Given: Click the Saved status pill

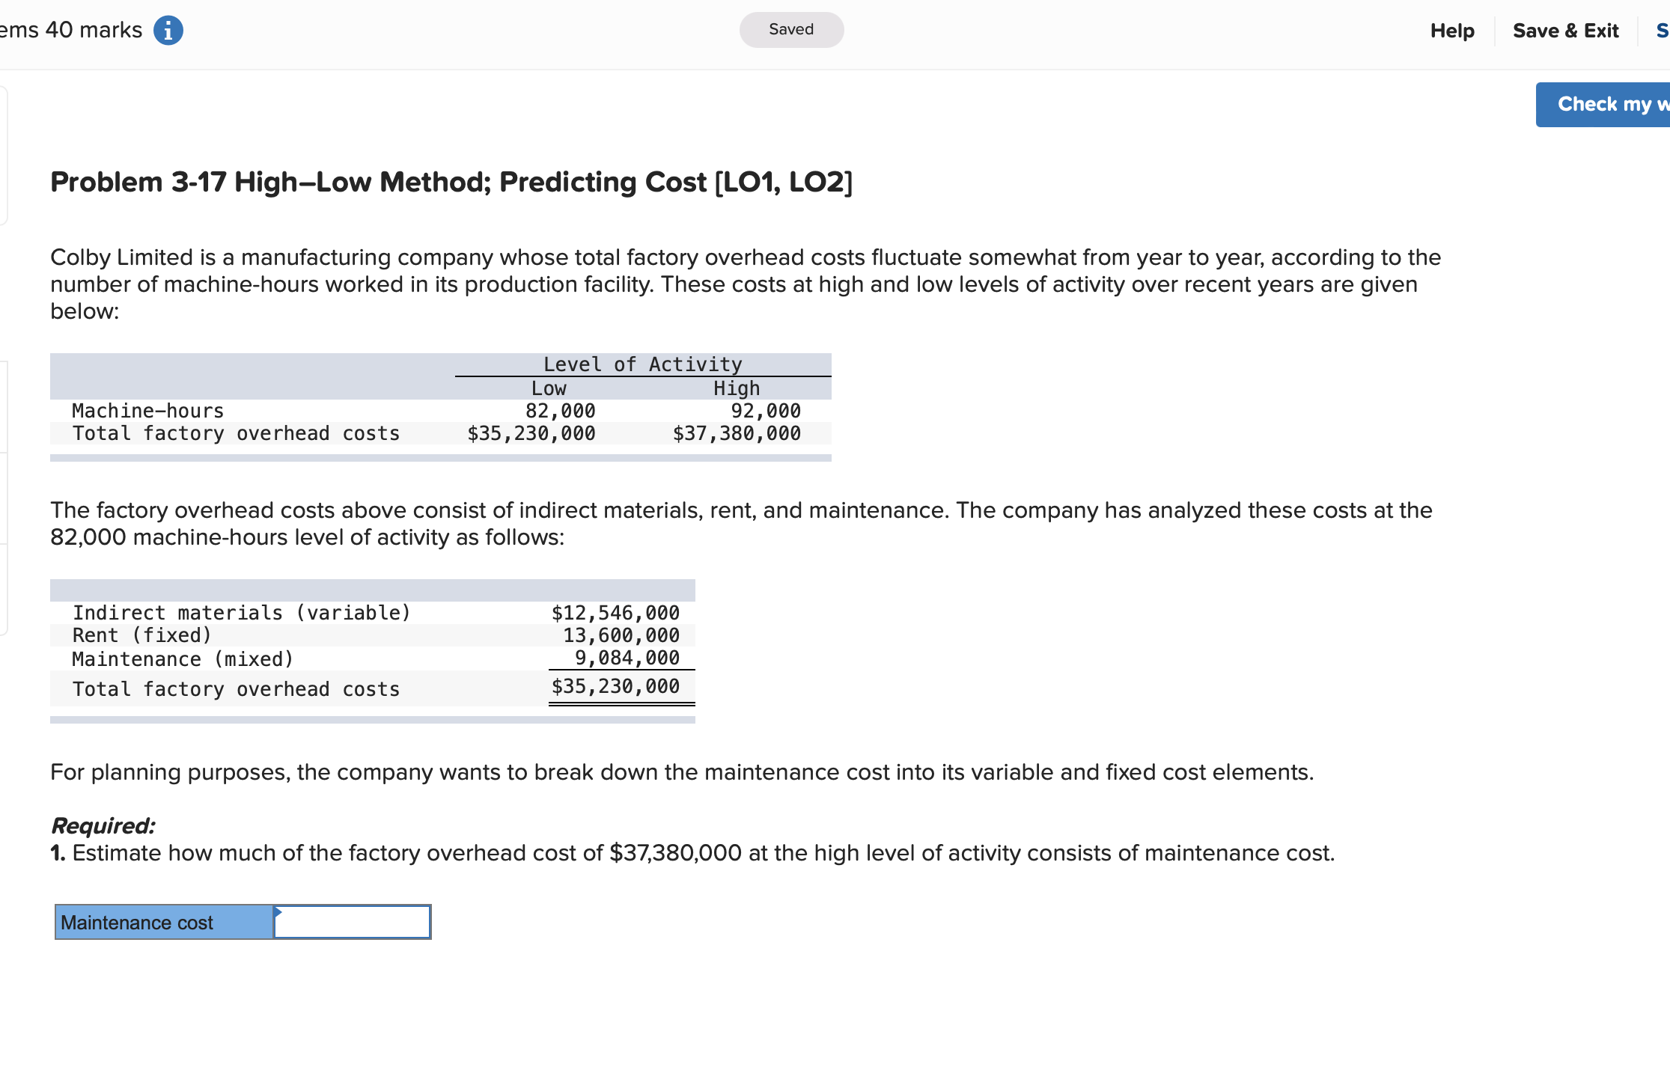Looking at the screenshot, I should (791, 30).
